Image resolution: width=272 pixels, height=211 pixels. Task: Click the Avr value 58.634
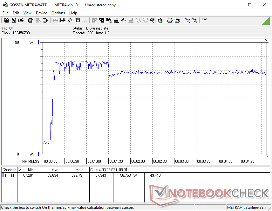click(x=52, y=175)
